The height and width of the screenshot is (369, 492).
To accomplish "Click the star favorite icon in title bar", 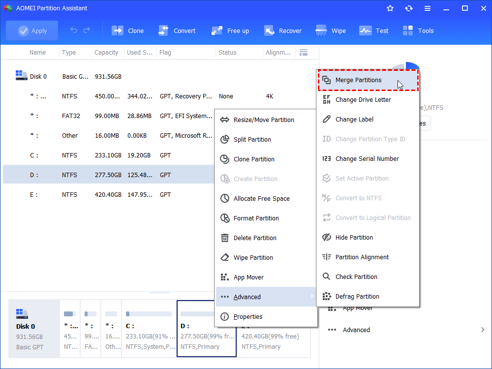I will tap(390, 8).
